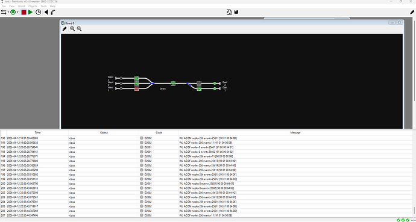
Task: Toggle the mute speaker icon
Action: [46, 12]
